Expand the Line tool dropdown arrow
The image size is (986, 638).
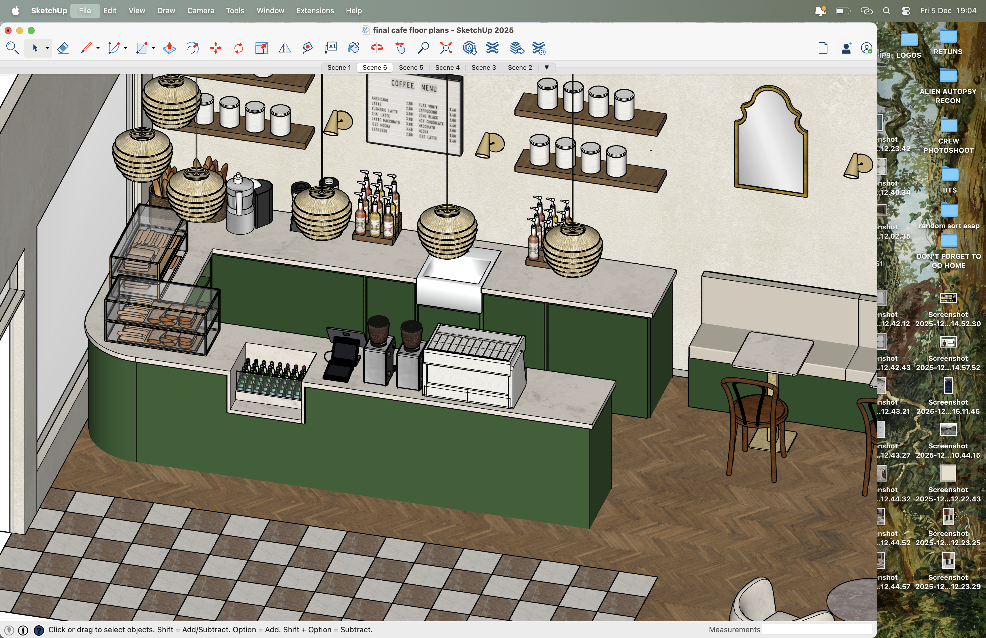[98, 48]
